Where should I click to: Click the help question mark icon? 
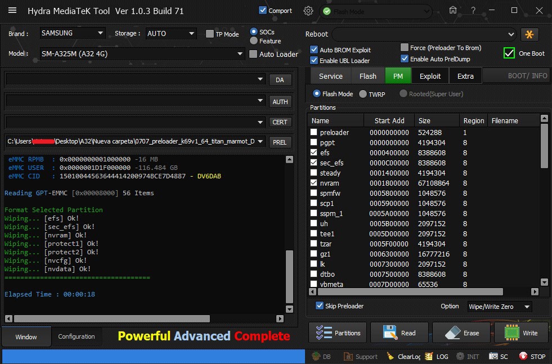[473, 11]
